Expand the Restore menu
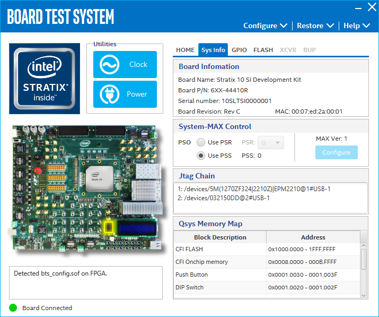The image size is (379, 317). coord(315,25)
